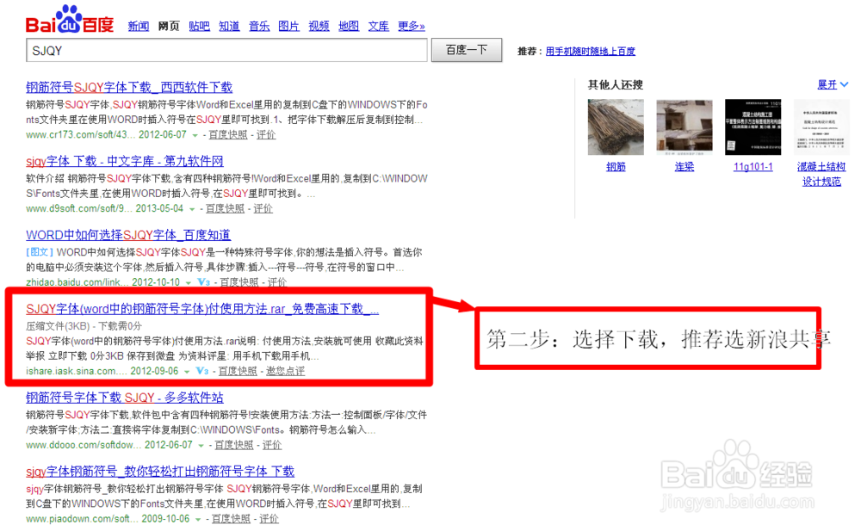Click 评价 on the ddooo.com result
This screenshot has width=861, height=531.
click(x=272, y=445)
